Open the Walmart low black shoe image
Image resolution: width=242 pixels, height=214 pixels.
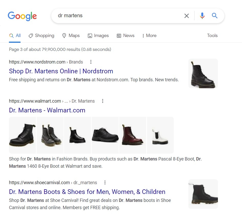point(105,135)
